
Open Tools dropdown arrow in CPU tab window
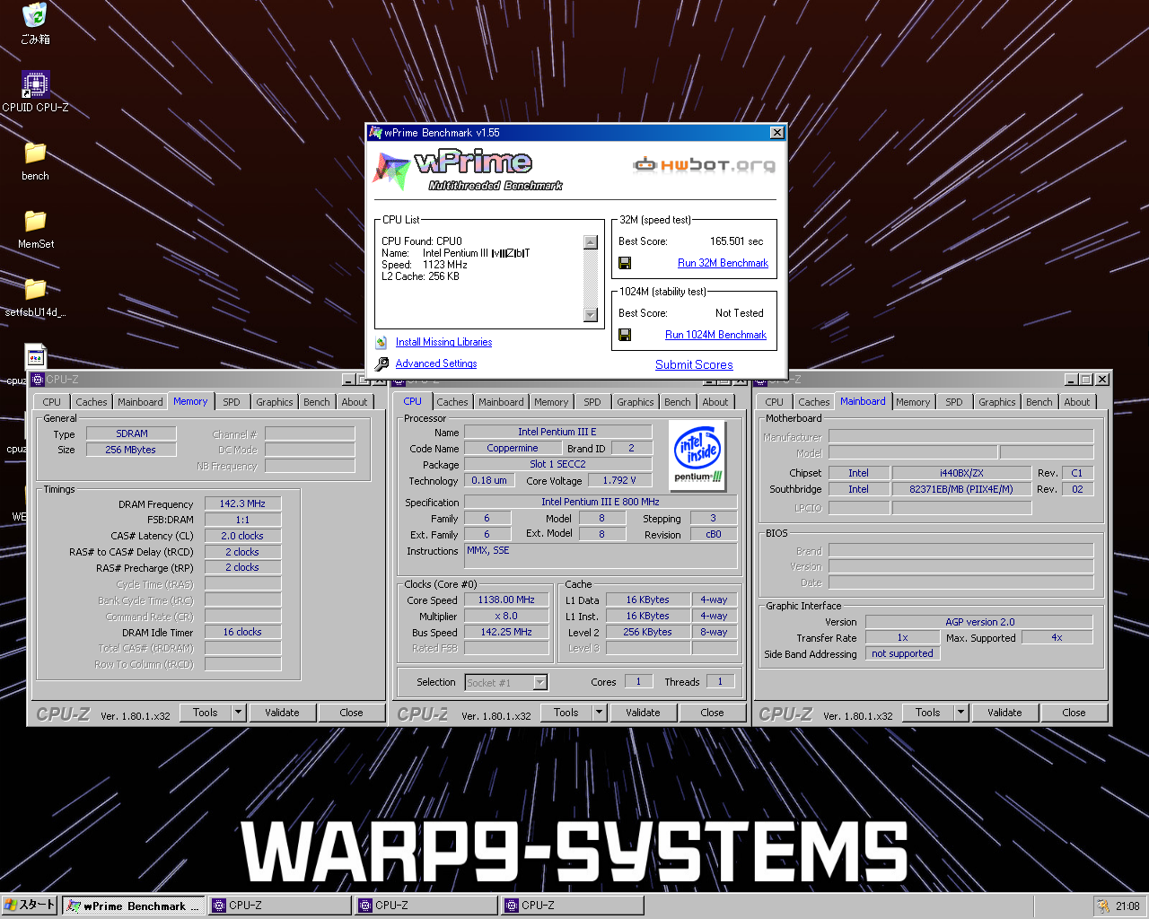(x=600, y=713)
